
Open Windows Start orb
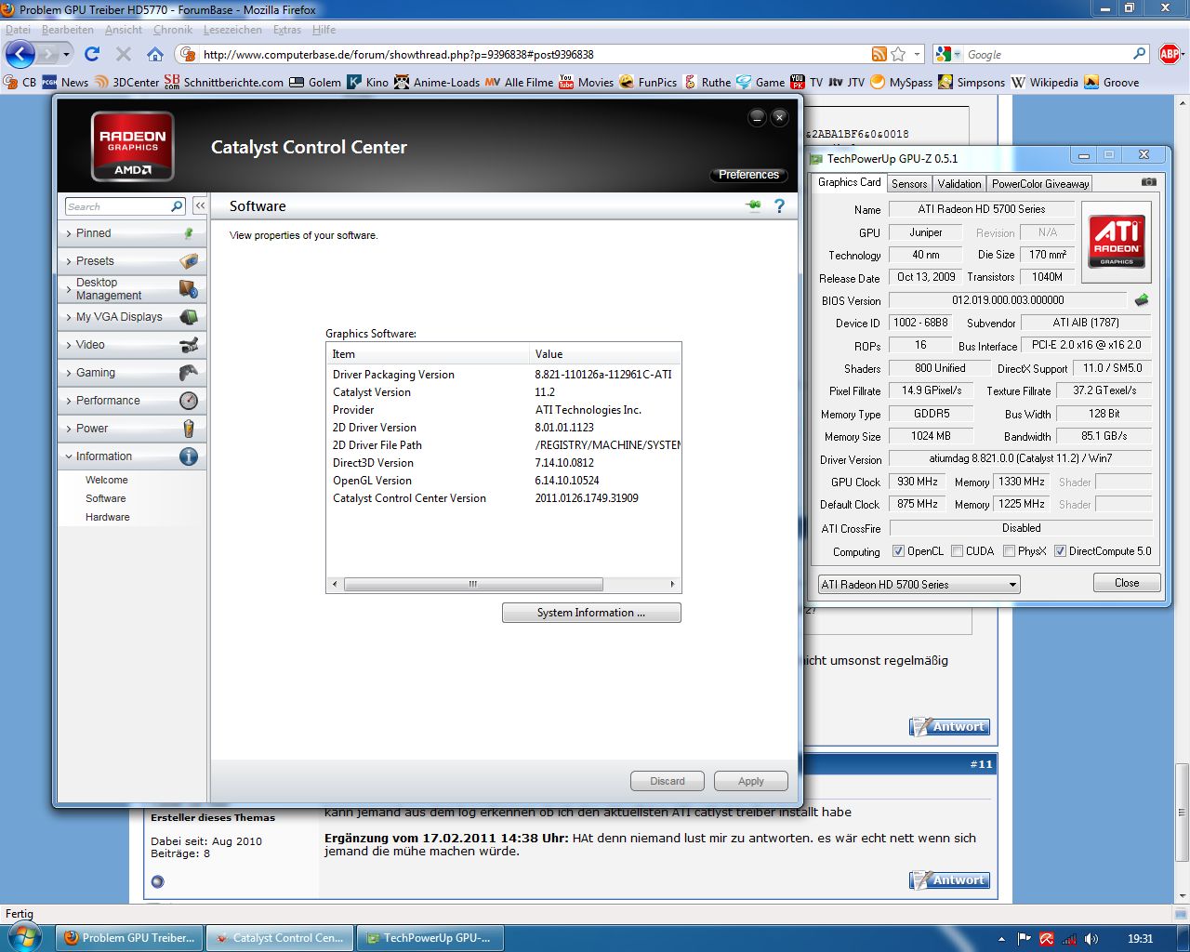pos(23,937)
